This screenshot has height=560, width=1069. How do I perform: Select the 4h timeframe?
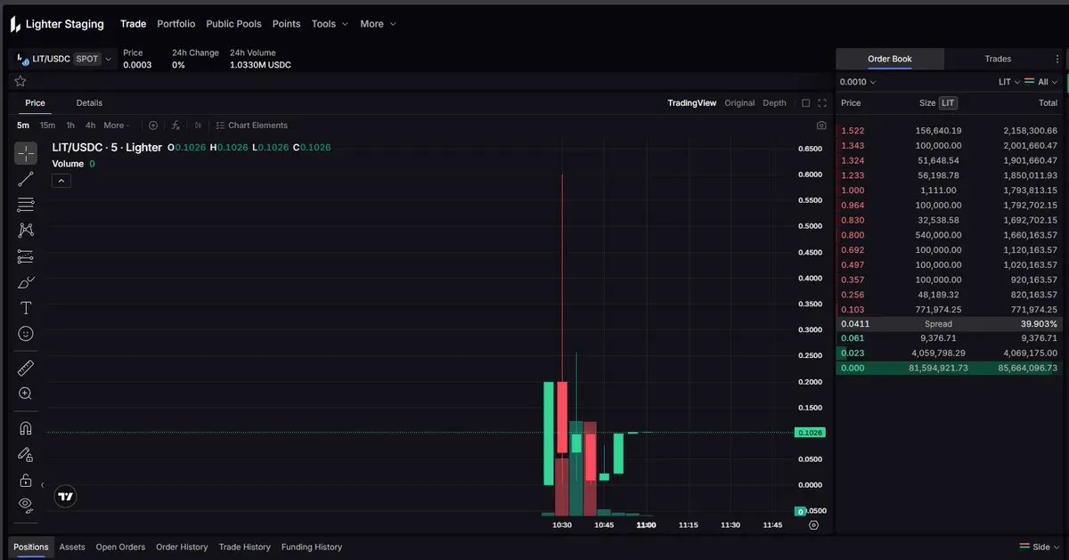coord(90,126)
